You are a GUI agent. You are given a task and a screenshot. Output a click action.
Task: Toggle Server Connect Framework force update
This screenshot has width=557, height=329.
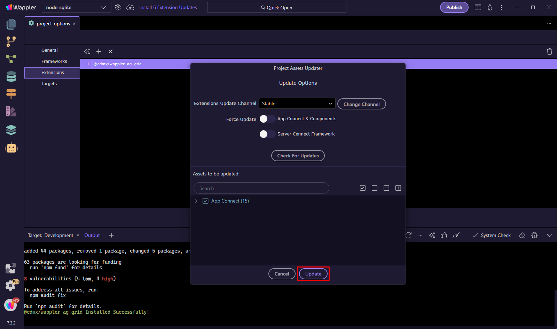267,134
